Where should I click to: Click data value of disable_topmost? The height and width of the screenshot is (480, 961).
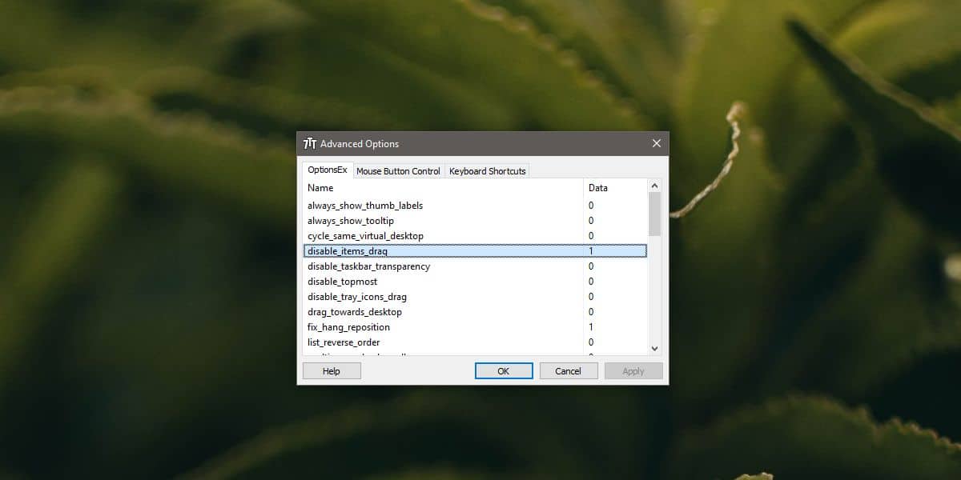click(591, 282)
